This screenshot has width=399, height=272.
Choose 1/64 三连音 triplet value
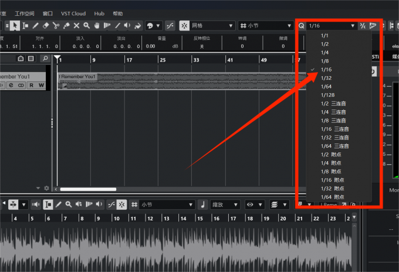click(339, 146)
